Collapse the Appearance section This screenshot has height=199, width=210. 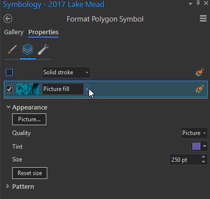point(8,107)
